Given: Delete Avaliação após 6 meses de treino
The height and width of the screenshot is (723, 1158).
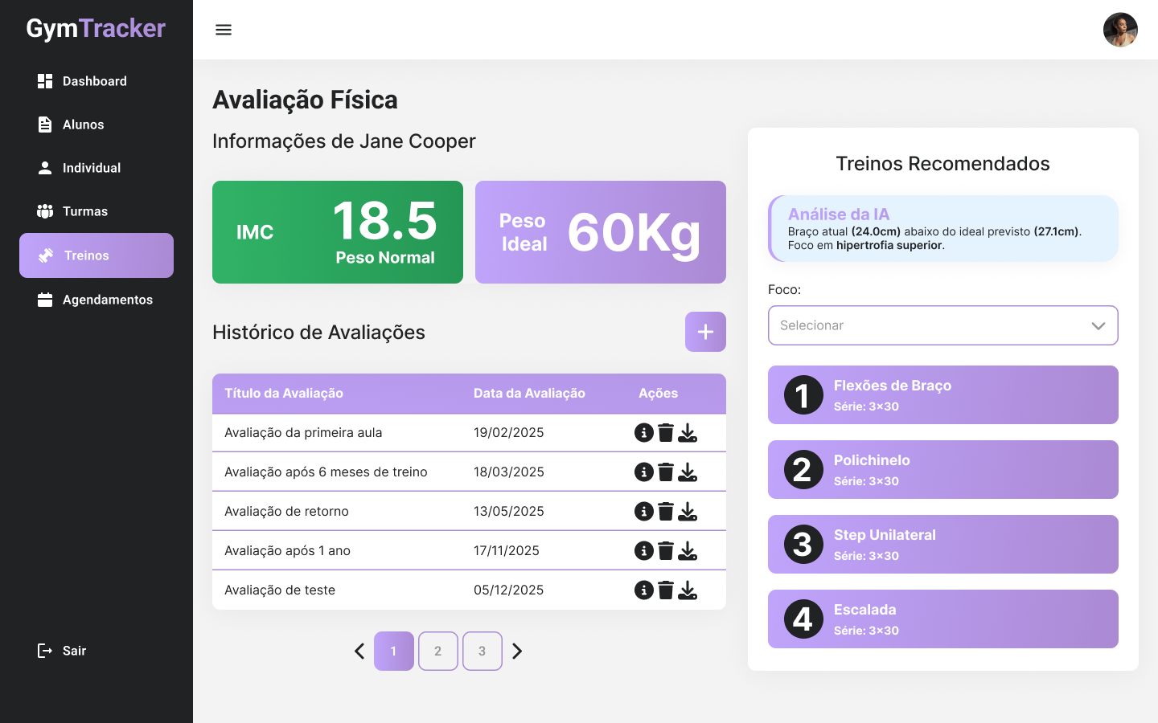Looking at the screenshot, I should (x=666, y=472).
